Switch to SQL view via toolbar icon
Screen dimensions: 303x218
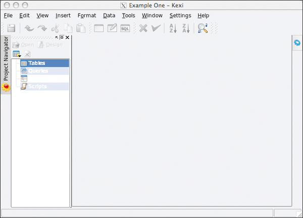[125, 28]
